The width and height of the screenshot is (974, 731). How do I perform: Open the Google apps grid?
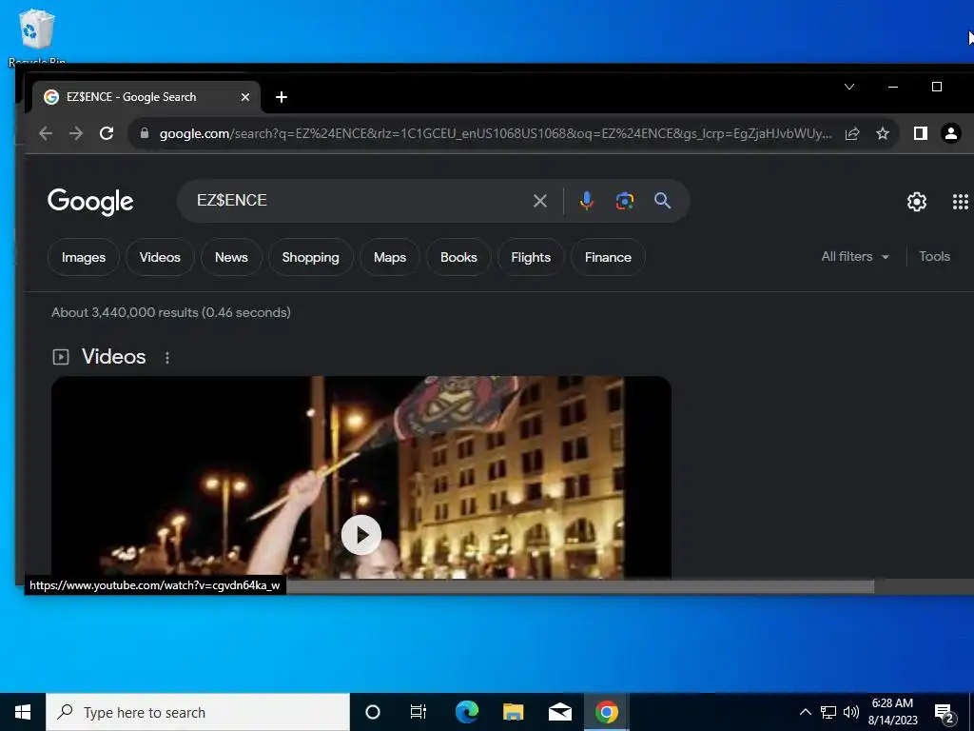click(961, 202)
